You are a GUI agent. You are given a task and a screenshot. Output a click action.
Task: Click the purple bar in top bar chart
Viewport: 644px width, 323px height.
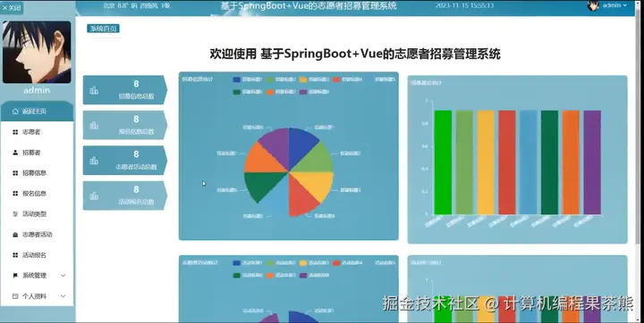(592, 162)
